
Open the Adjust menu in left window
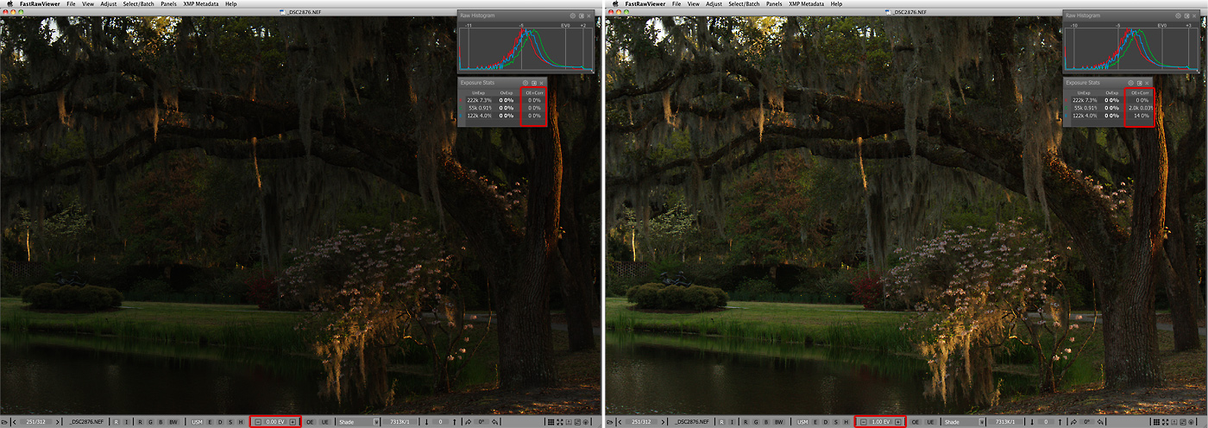109,4
